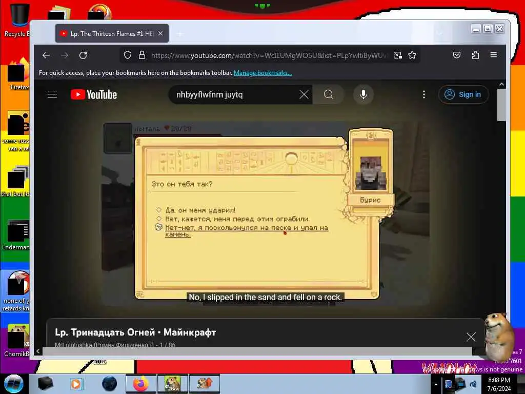Open the tracking protection shield icon
This screenshot has width=525, height=394.
coord(128,55)
